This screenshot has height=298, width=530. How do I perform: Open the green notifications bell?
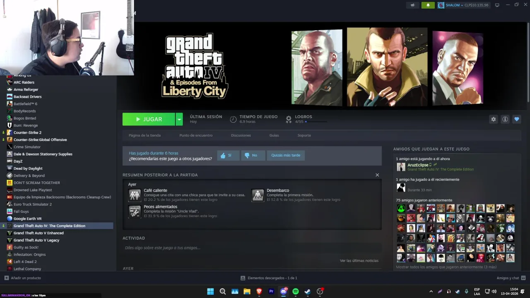[x=428, y=5]
